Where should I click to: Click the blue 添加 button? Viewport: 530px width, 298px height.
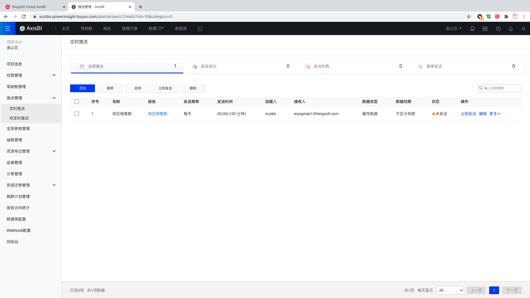point(83,88)
